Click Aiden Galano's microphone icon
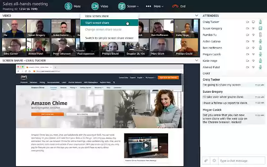267x167 pixels. click(x=260, y=41)
